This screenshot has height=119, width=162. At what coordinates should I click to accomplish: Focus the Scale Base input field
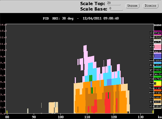116,9
